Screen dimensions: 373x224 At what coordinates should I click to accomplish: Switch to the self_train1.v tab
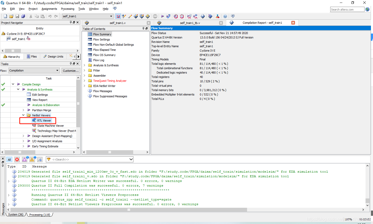[x=117, y=23]
